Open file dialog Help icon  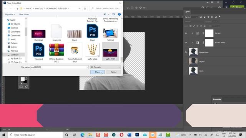click(120, 15)
